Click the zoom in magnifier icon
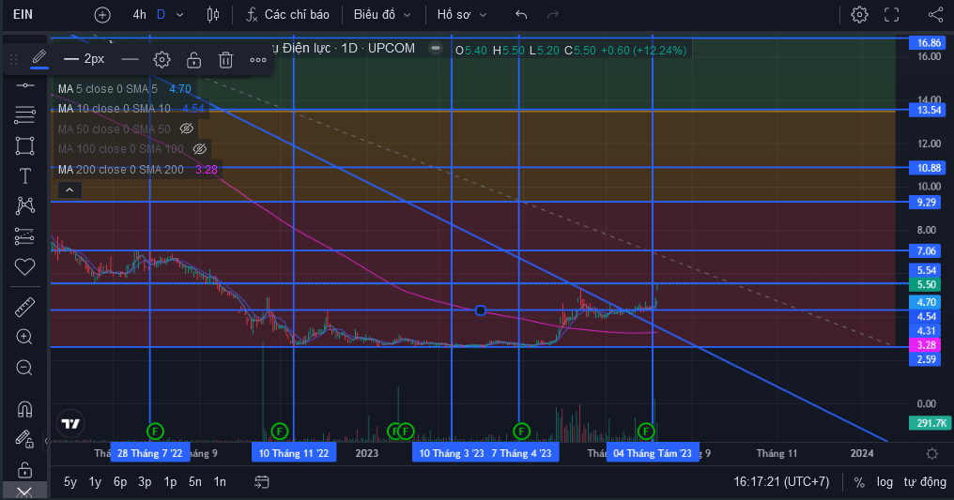 point(24,337)
